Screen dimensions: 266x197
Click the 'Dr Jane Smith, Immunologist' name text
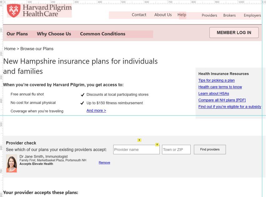tap(43, 156)
